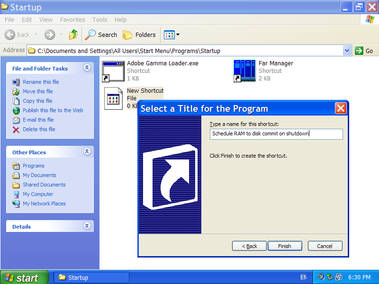This screenshot has width=379, height=284.
Task: Click the 6:30 PM system clock
Action: (359, 277)
